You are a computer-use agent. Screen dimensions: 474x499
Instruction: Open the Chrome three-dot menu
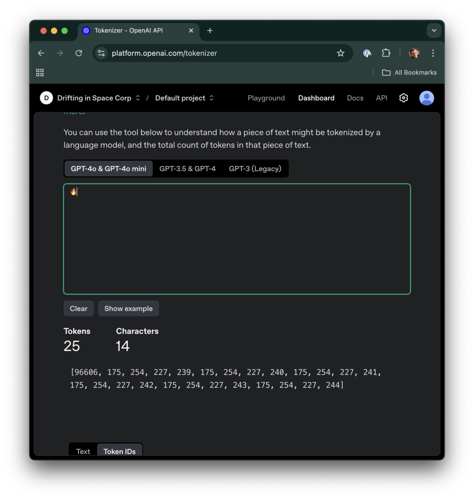point(433,53)
